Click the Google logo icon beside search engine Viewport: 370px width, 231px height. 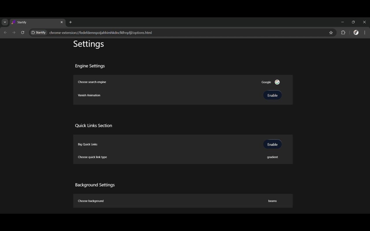pos(277,82)
